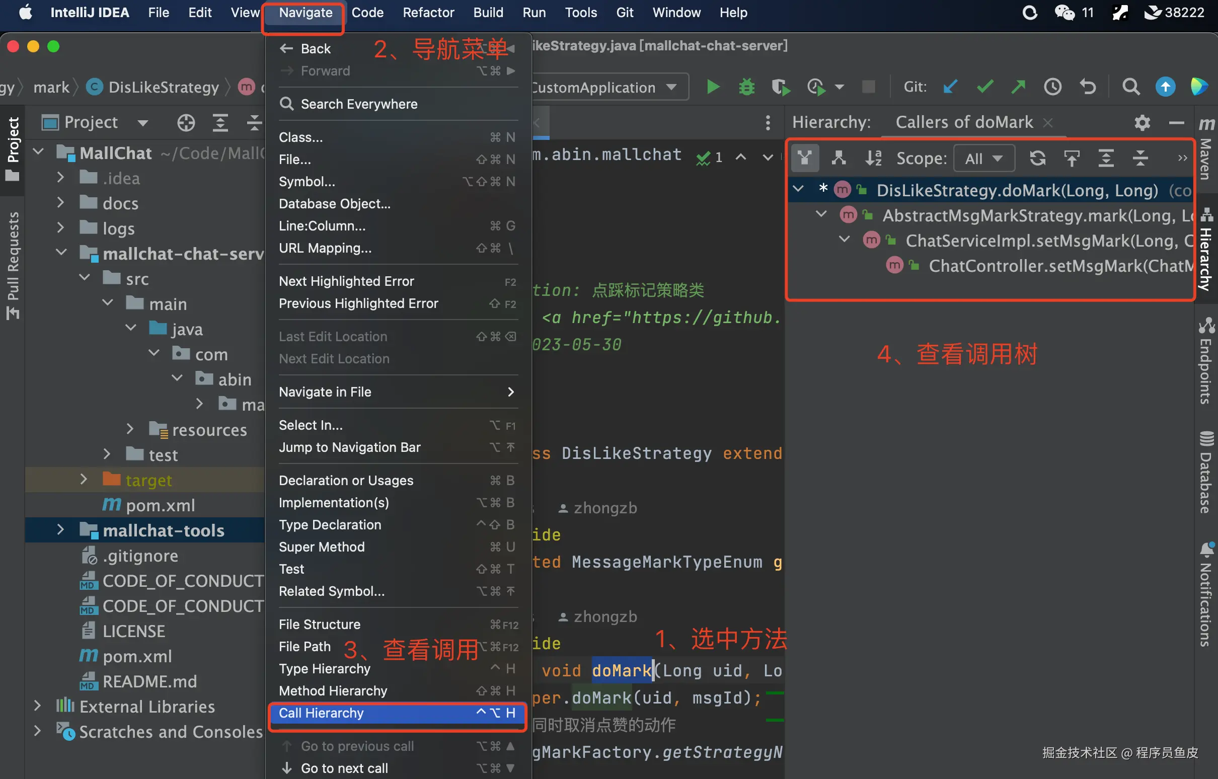This screenshot has width=1218, height=779.
Task: Click Git update project arrow
Action: point(950,87)
